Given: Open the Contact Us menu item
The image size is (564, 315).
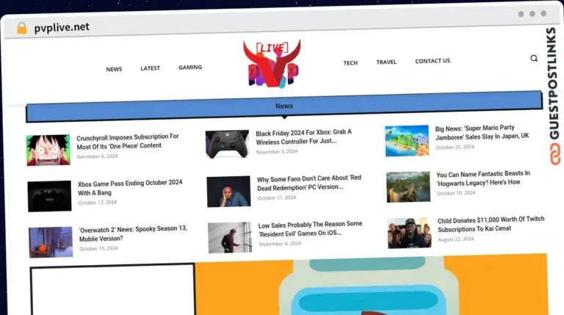Looking at the screenshot, I should point(433,61).
